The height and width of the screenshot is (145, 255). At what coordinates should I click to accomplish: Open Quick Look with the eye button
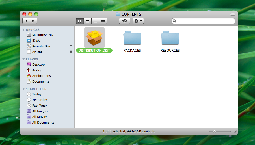125,21
